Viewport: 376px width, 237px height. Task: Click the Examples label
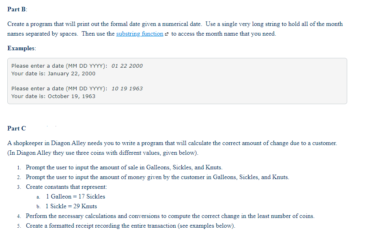point(21,48)
